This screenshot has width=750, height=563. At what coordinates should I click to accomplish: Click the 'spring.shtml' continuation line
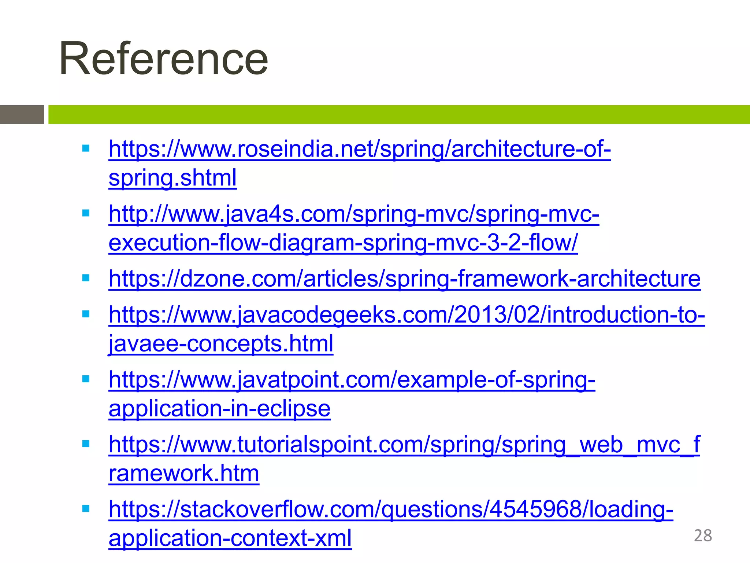tap(172, 178)
